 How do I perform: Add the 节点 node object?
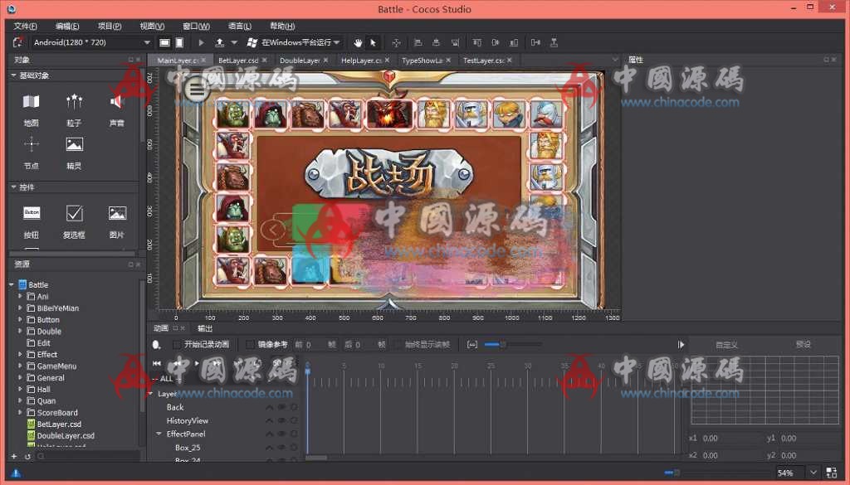point(31,153)
